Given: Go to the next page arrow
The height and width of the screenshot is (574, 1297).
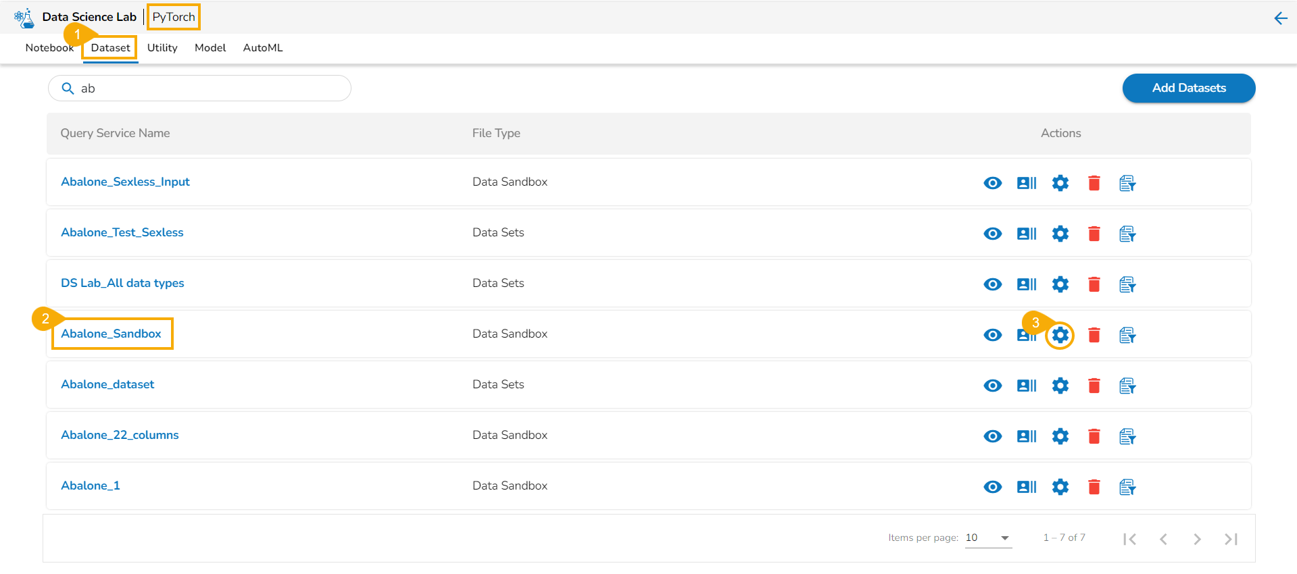Looking at the screenshot, I should point(1197,539).
